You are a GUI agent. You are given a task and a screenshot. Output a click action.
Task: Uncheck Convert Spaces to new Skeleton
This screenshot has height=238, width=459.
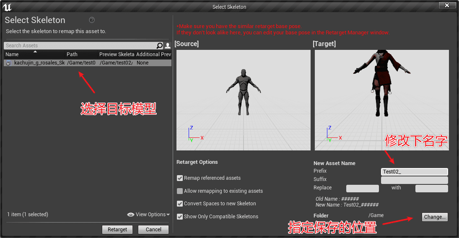[180, 204]
